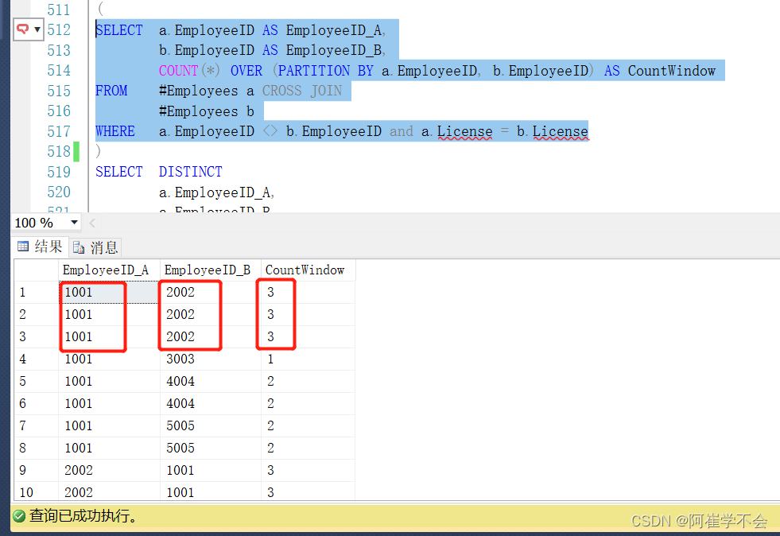The width and height of the screenshot is (780, 536).
Task: Click the EmployeeID_B column header
Action: coord(208,270)
